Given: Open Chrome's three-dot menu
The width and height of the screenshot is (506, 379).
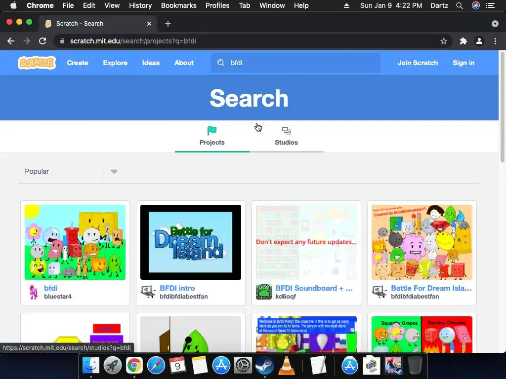Looking at the screenshot, I should tap(495, 41).
